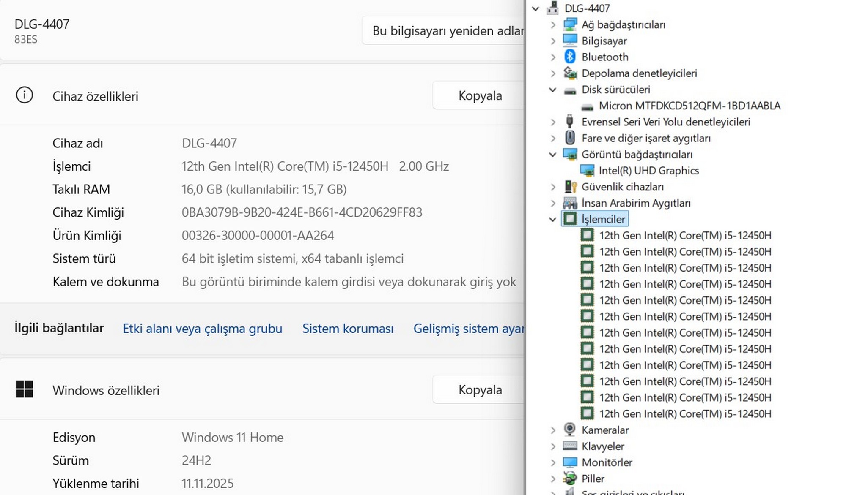The width and height of the screenshot is (846, 495).
Task: Click the Bluetooth category icon
Action: coord(570,57)
